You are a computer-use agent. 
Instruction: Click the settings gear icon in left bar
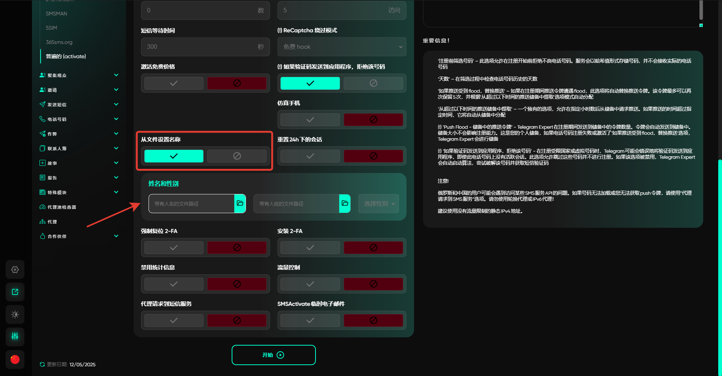click(15, 269)
